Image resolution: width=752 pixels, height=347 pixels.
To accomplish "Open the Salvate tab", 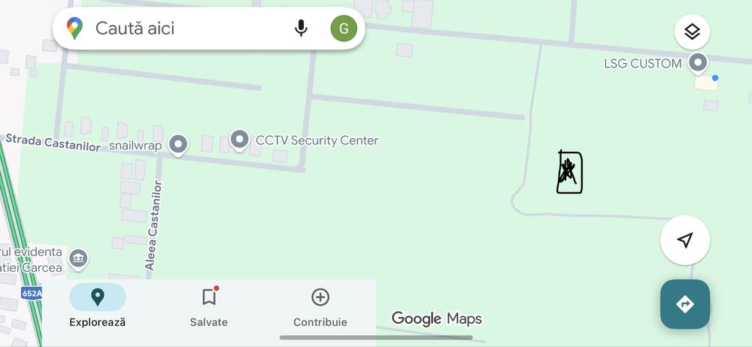I will tap(208, 306).
